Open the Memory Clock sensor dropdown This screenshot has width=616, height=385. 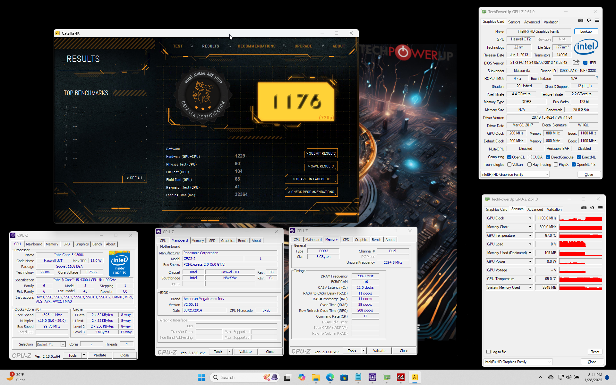click(x=530, y=227)
